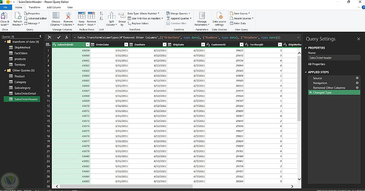
Task: Delete the Changed Type step
Action: (311, 93)
